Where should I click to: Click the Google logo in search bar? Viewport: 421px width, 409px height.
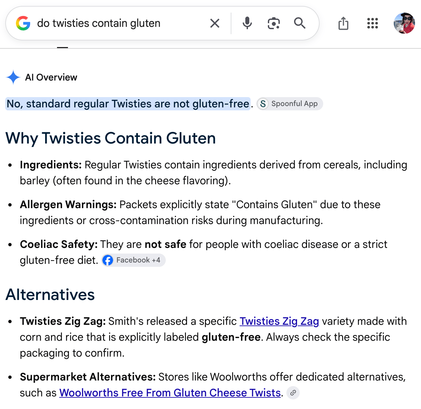pyautogui.click(x=23, y=23)
